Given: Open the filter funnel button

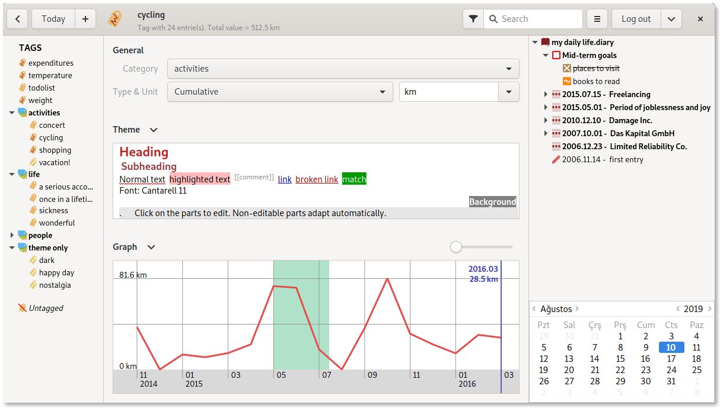Looking at the screenshot, I should coord(473,19).
